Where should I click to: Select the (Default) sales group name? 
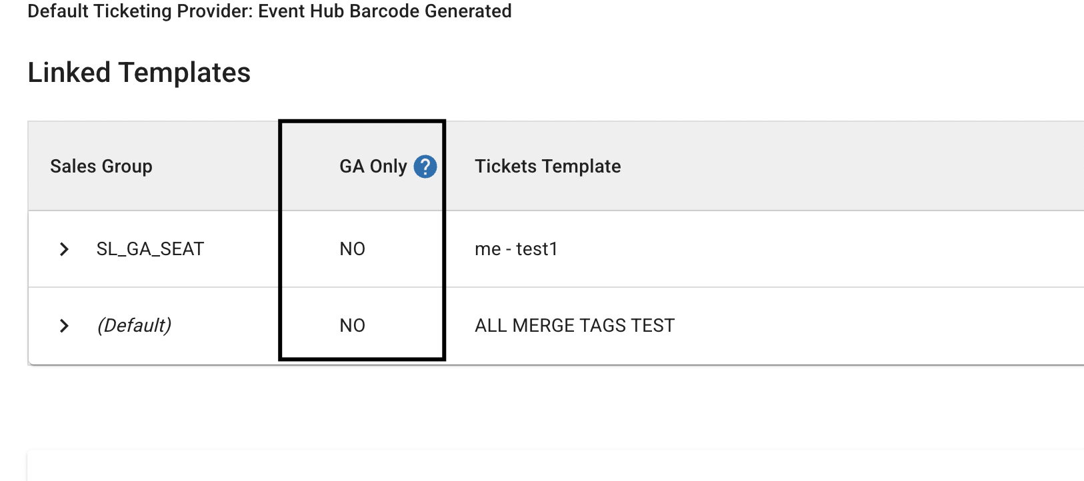(x=134, y=326)
